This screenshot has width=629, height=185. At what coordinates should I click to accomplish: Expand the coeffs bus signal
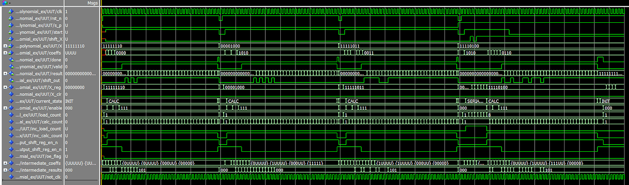click(x=5, y=53)
